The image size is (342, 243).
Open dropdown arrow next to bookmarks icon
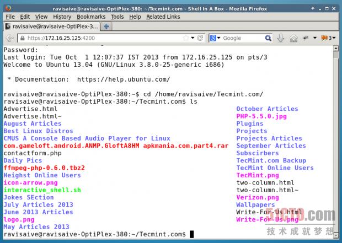pyautogui.click(x=315, y=38)
